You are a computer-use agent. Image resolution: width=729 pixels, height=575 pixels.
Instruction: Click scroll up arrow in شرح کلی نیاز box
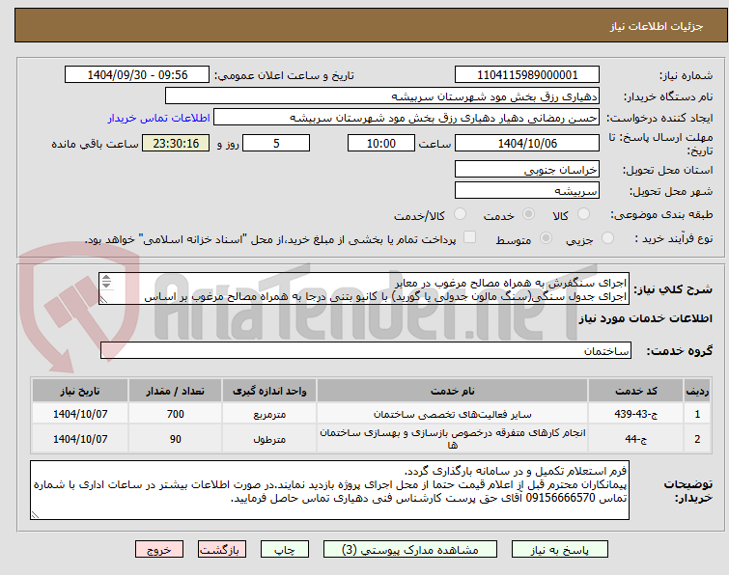[106, 278]
